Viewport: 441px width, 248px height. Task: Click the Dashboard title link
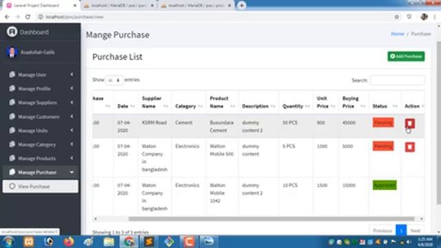pyautogui.click(x=34, y=32)
